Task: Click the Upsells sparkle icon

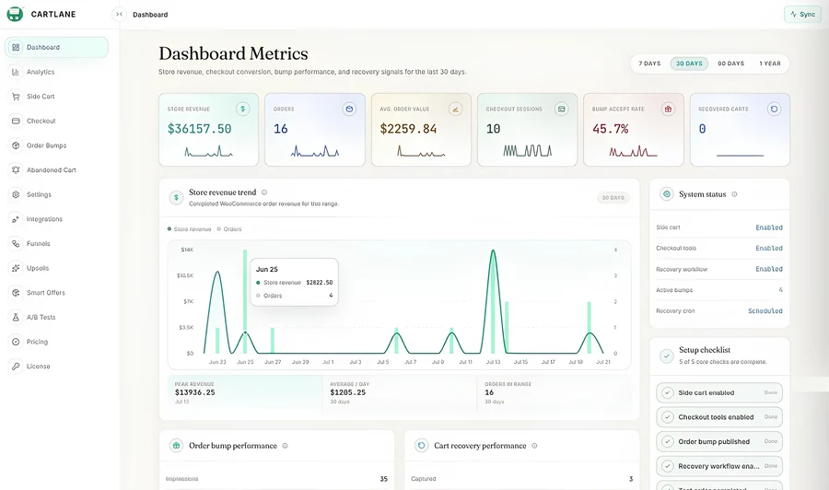Action: pyautogui.click(x=16, y=268)
